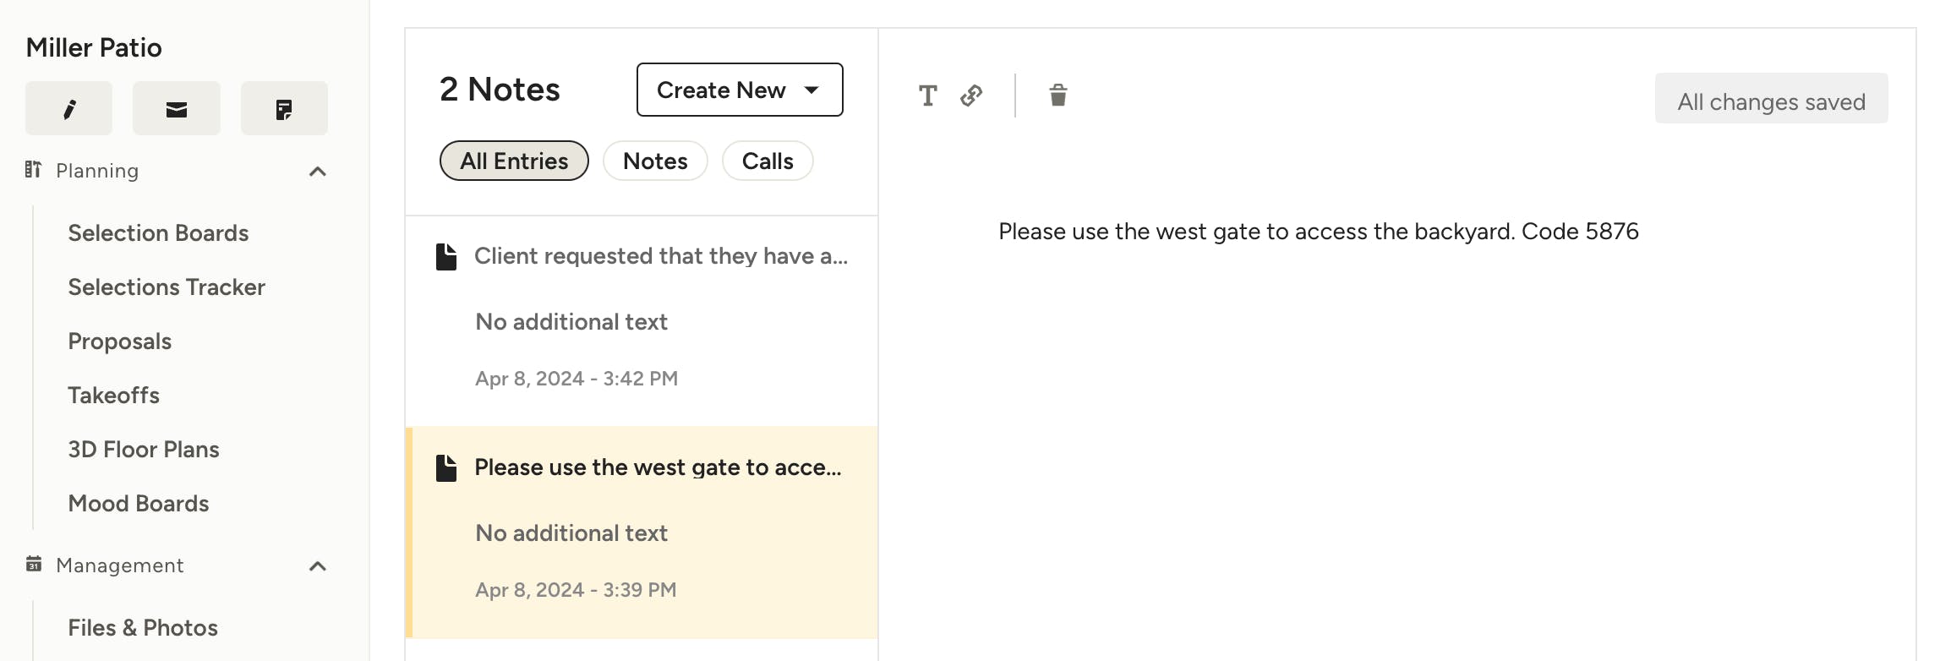
Task: Click the west gate note text body
Action: pyautogui.click(x=1318, y=232)
